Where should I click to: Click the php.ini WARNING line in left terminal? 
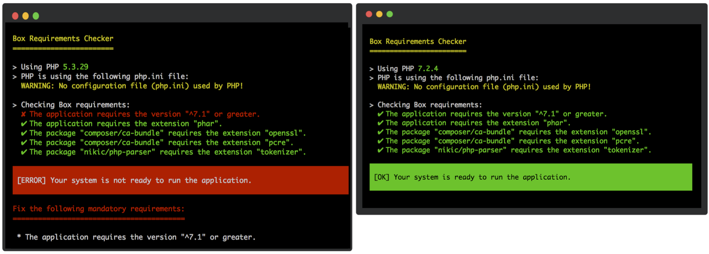tap(132, 86)
